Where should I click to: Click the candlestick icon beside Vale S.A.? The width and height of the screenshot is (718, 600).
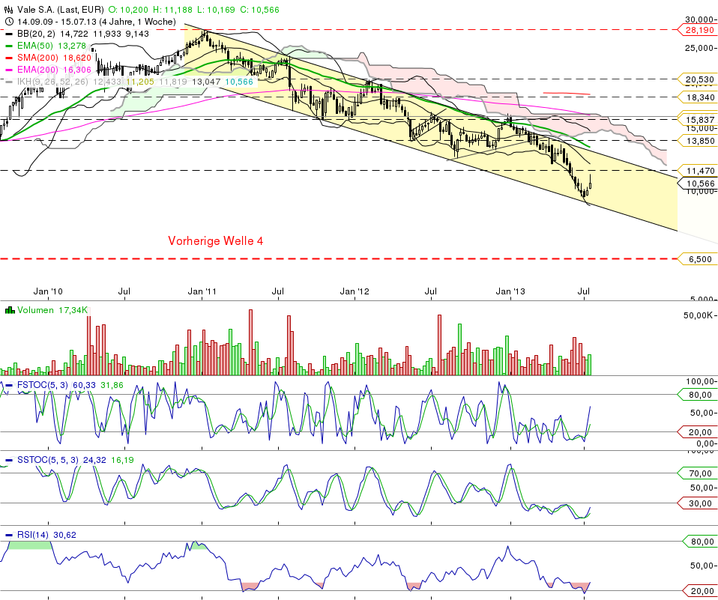9,10
